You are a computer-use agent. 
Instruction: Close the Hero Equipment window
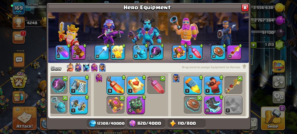(245, 8)
